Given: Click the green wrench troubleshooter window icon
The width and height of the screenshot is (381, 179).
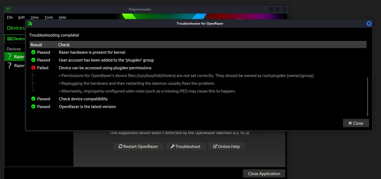Looking at the screenshot, I should pos(30,24).
